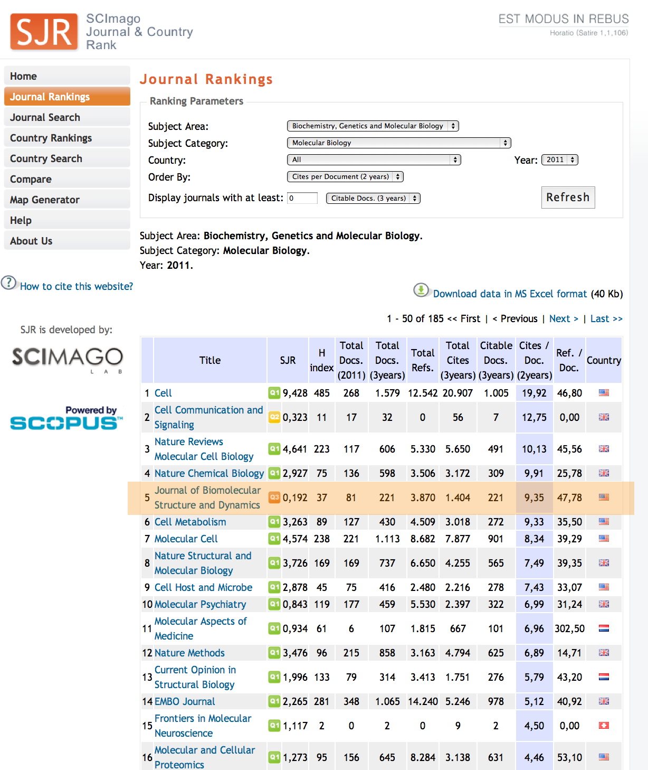648x770 pixels.
Task: Expand the Subject Category Molecular Biology dropdown
Action: tap(398, 143)
